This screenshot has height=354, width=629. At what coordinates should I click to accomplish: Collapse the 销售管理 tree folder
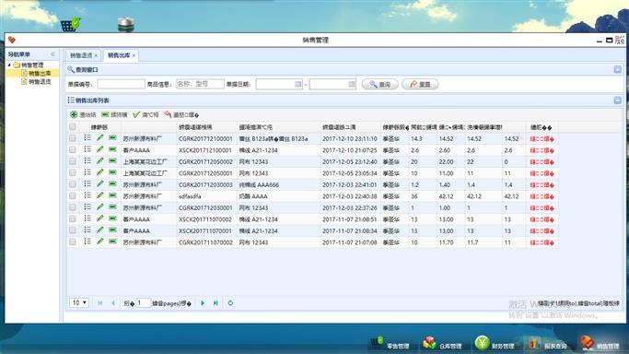tap(9, 65)
